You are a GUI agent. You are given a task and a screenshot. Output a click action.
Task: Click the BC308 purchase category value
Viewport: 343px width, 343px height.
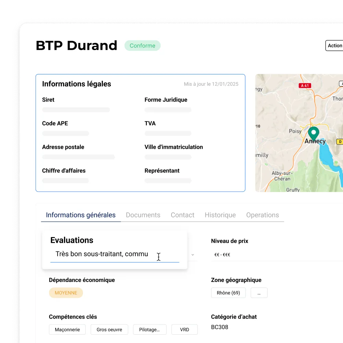tap(220, 327)
